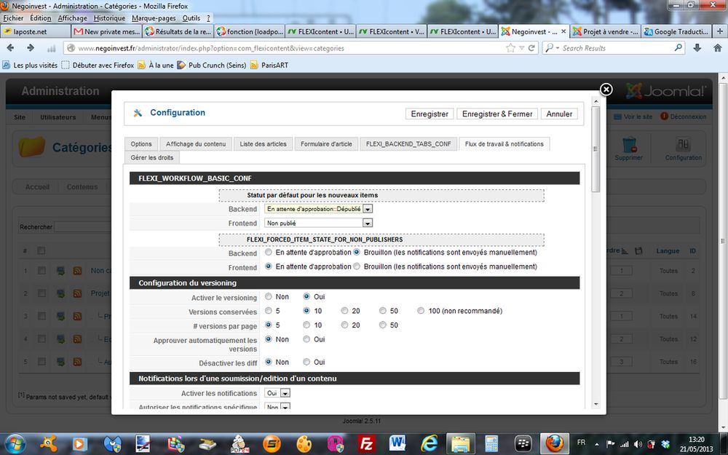Viewport: 728px width, 455px height.
Task: Open the Calculator from the taskbar
Action: [491, 444]
